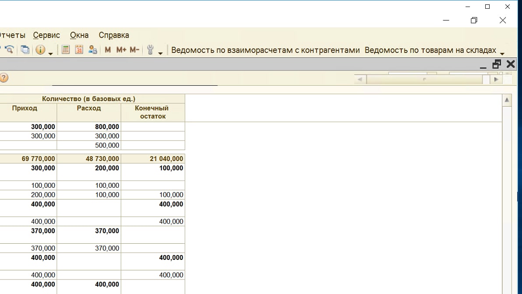522x294 pixels.
Task: Click the magnifier search icon in toolbar
Action: (9, 50)
